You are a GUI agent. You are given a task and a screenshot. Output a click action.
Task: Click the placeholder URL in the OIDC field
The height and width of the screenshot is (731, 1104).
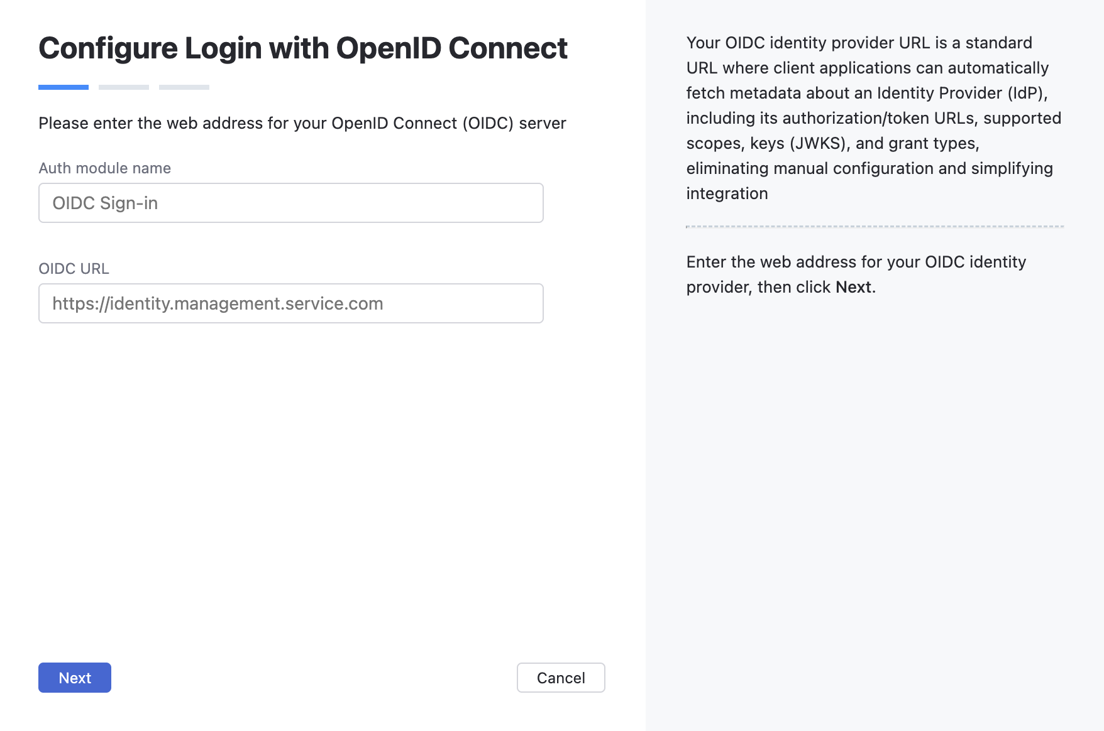(218, 303)
